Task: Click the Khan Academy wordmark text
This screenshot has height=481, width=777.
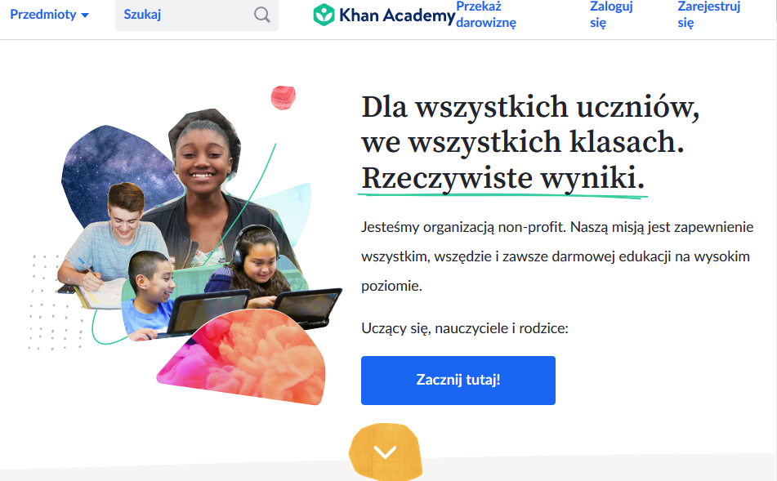Action: [397, 16]
